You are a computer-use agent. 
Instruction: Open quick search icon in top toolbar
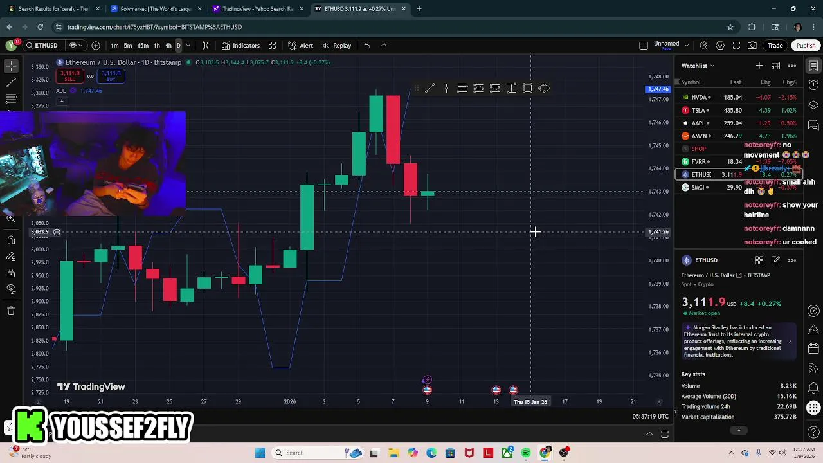tap(703, 46)
